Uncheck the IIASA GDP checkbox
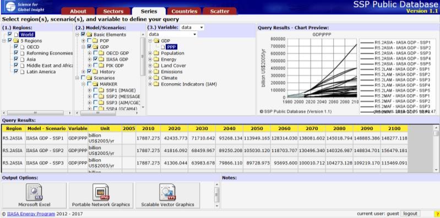 [95, 59]
